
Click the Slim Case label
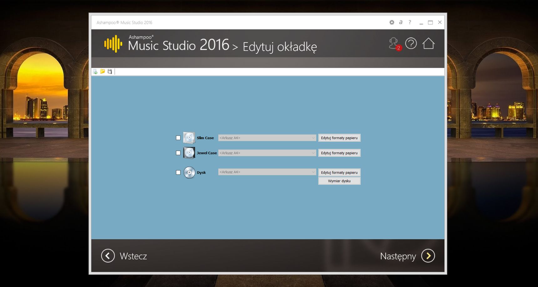(x=205, y=138)
